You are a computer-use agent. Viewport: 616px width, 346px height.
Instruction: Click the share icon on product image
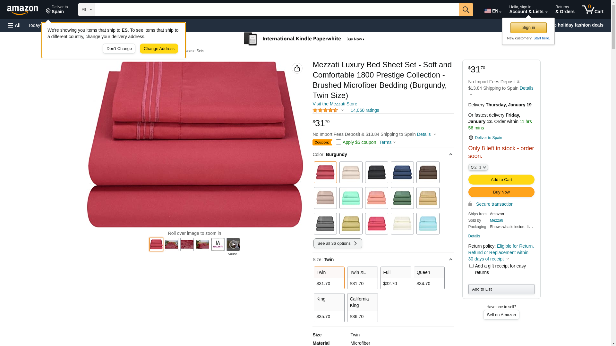tap(297, 68)
